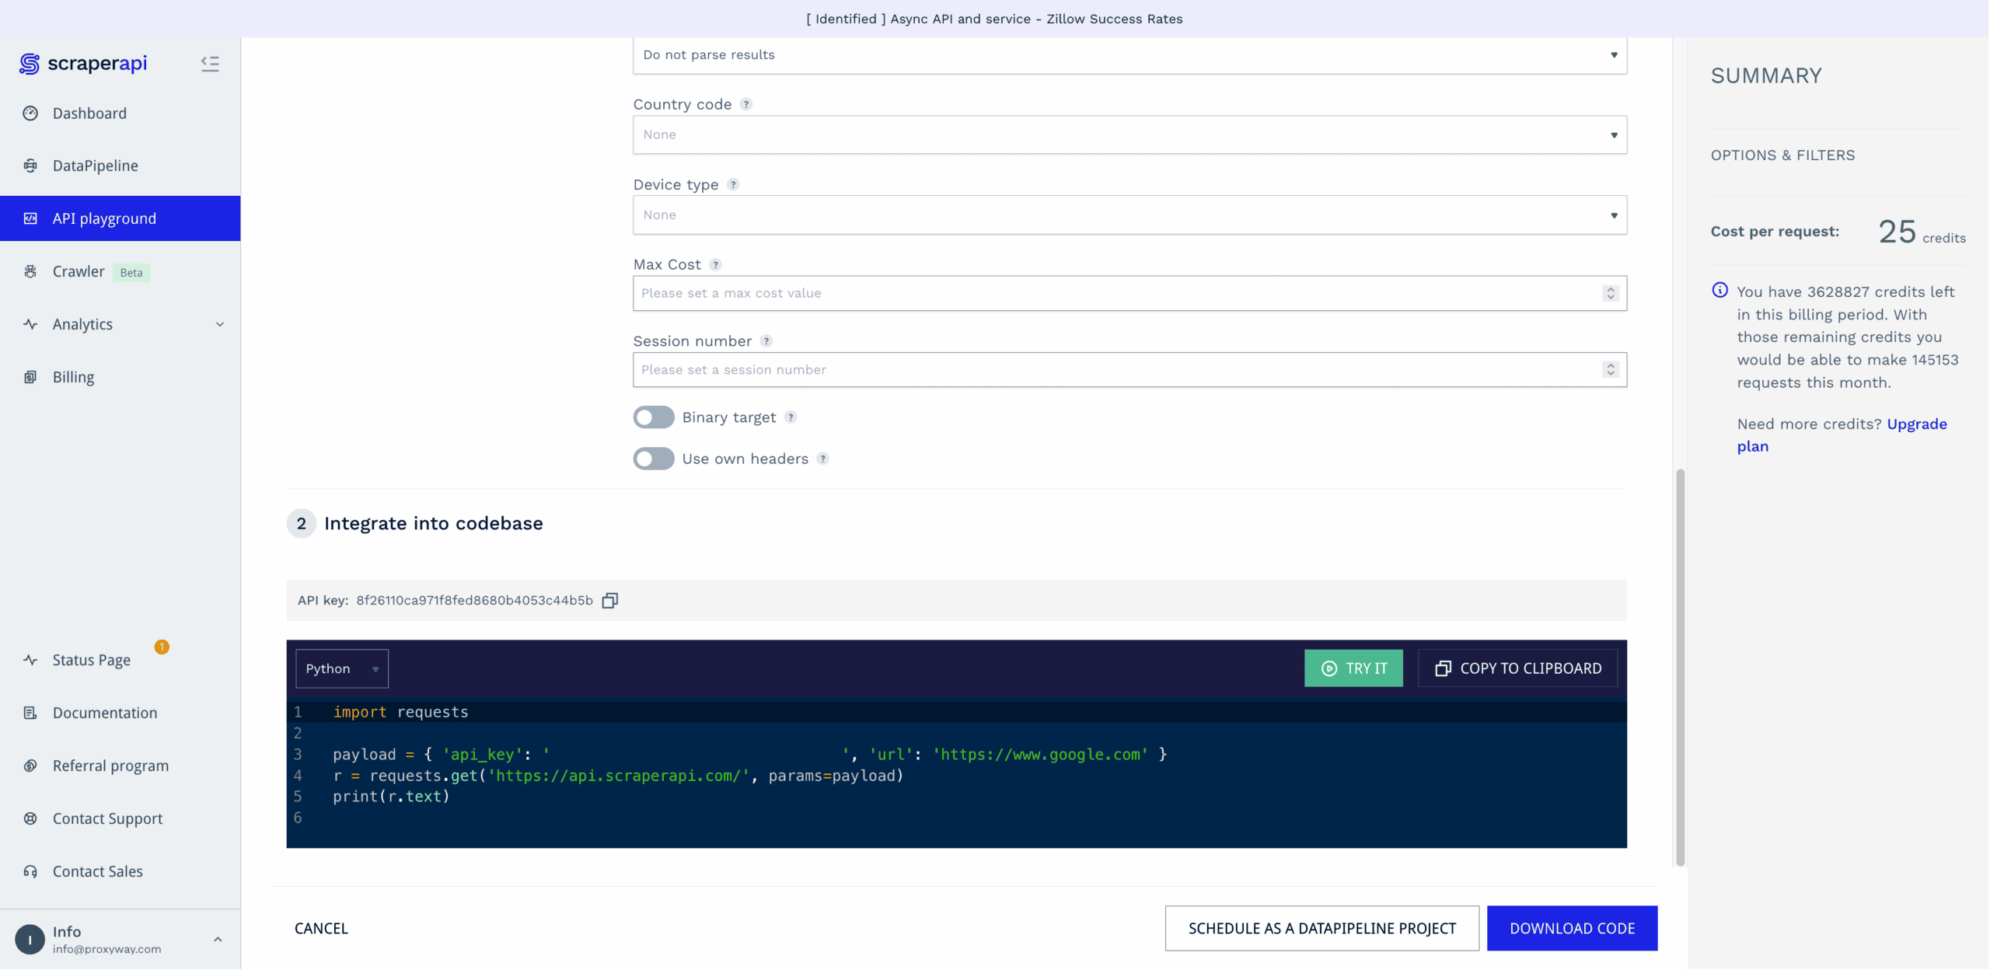Enable the Binary target toggle
Screen dimensions: 1990x970
(x=653, y=417)
